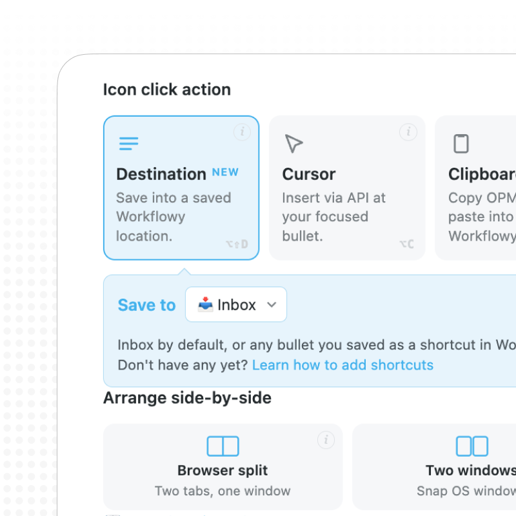Click the Save to label
The image size is (516, 516).
tap(147, 305)
